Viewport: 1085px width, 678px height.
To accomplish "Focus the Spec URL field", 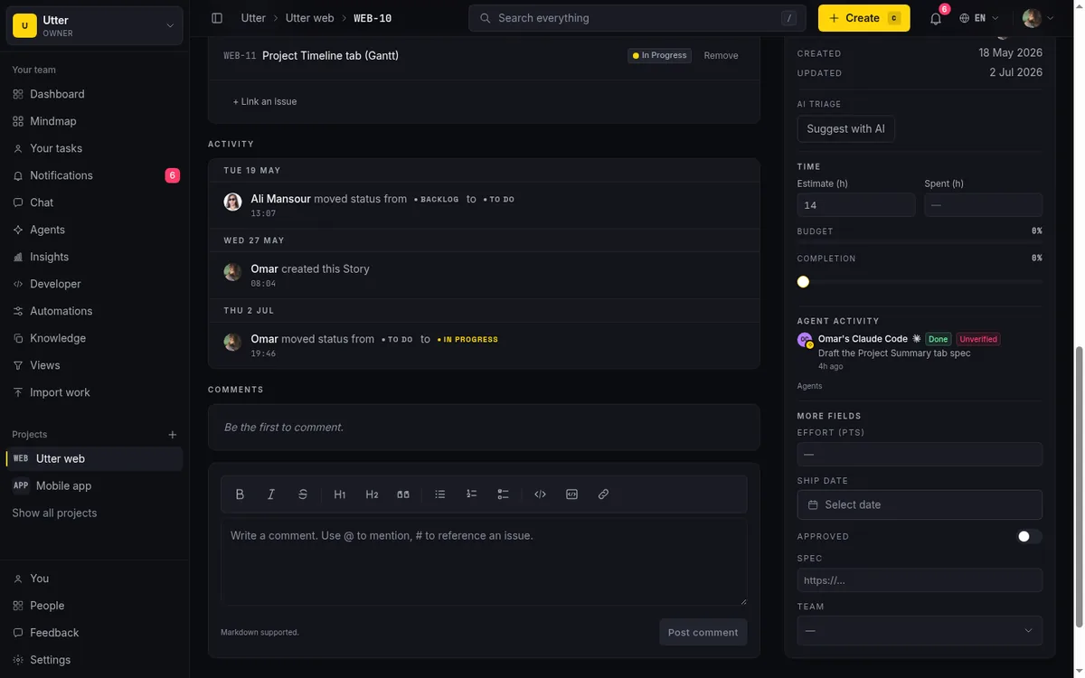I will (920, 580).
